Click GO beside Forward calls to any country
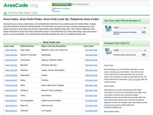Screen dimensions: 153x115 coord(144,55)
